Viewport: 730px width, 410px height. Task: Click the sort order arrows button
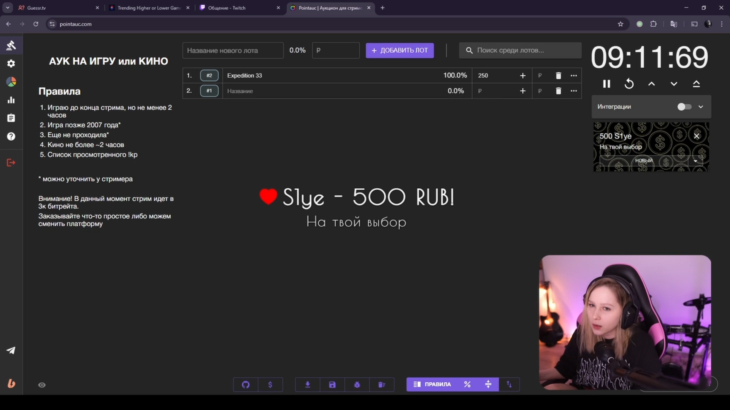[x=509, y=385]
